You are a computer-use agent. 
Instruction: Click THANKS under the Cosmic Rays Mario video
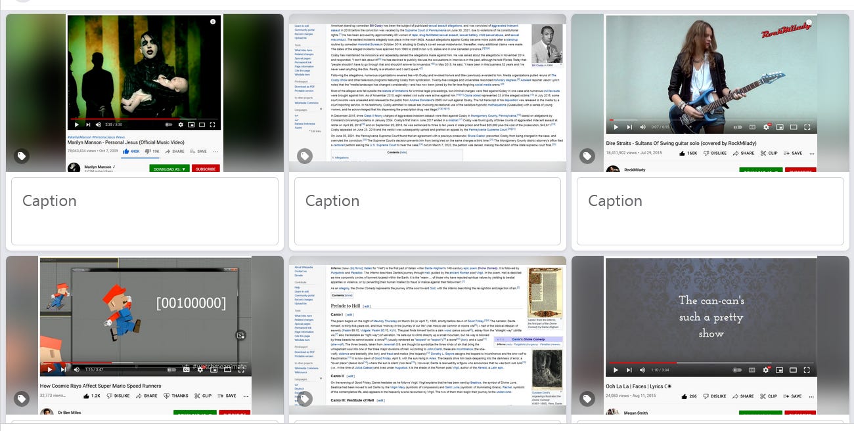(176, 396)
